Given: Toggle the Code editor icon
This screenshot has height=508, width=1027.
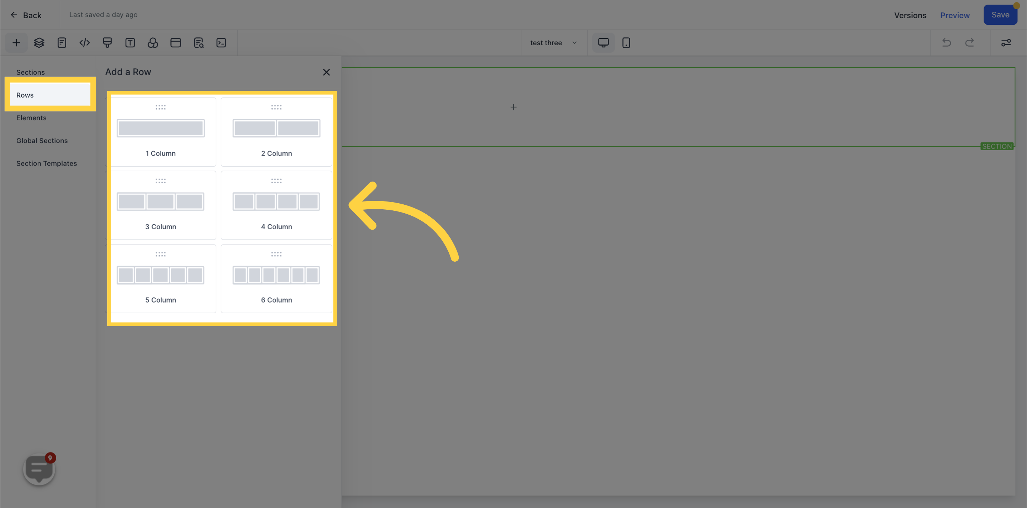Looking at the screenshot, I should (x=84, y=43).
